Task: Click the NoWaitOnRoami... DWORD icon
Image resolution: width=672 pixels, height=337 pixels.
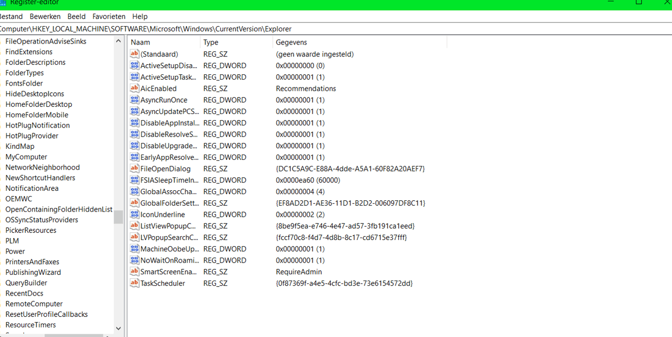Action: coord(134,260)
